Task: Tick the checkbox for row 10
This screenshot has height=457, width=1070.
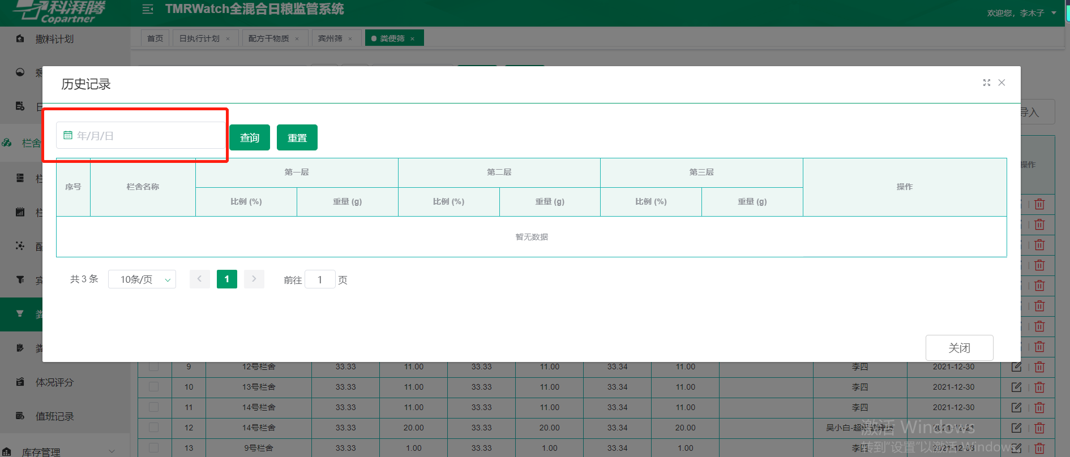Action: click(x=153, y=387)
